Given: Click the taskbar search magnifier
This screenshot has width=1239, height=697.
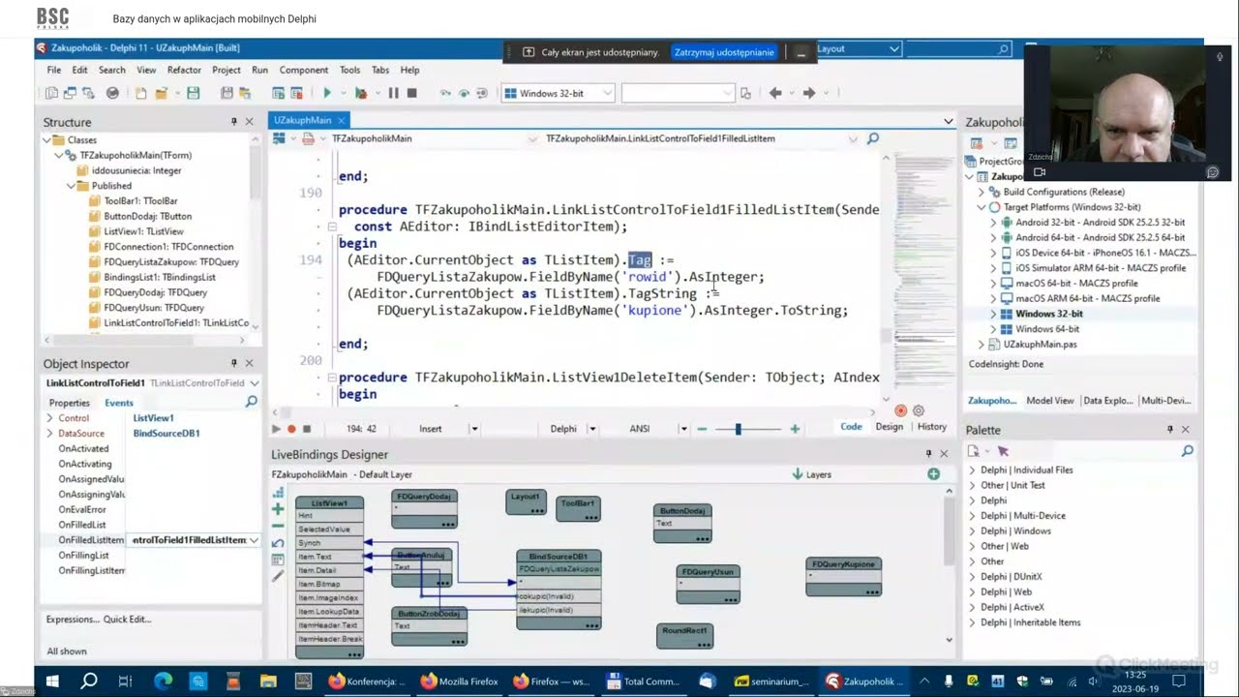Looking at the screenshot, I should pyautogui.click(x=88, y=682).
